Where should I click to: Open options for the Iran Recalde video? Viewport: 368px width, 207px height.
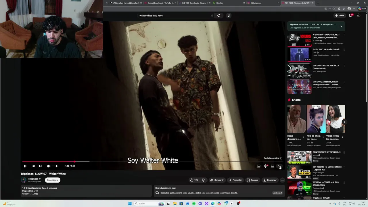click(x=344, y=167)
